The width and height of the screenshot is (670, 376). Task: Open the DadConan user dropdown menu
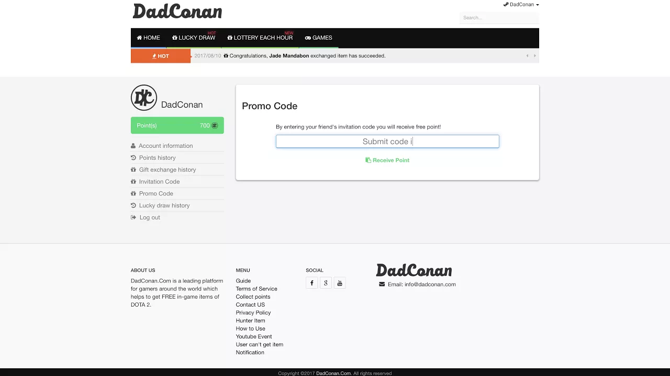click(521, 5)
